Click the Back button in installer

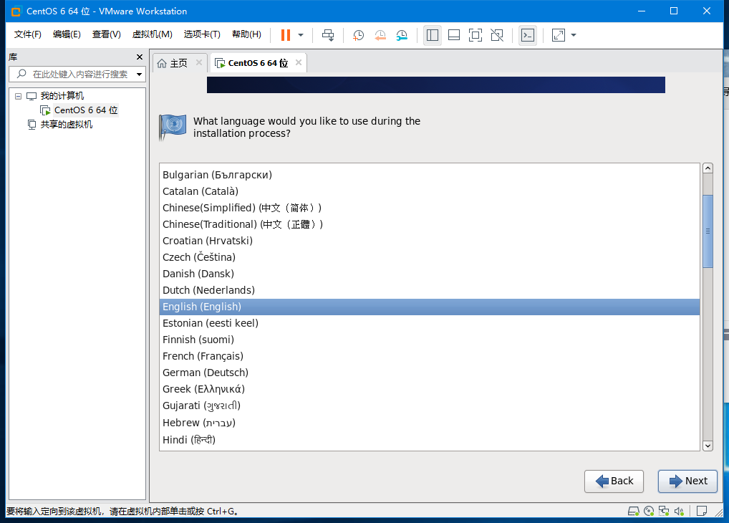pyautogui.click(x=614, y=481)
